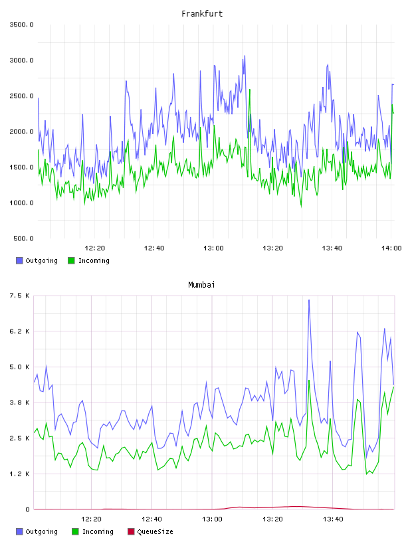Click the green Incoming swatch in Mumbai legend

75,531
